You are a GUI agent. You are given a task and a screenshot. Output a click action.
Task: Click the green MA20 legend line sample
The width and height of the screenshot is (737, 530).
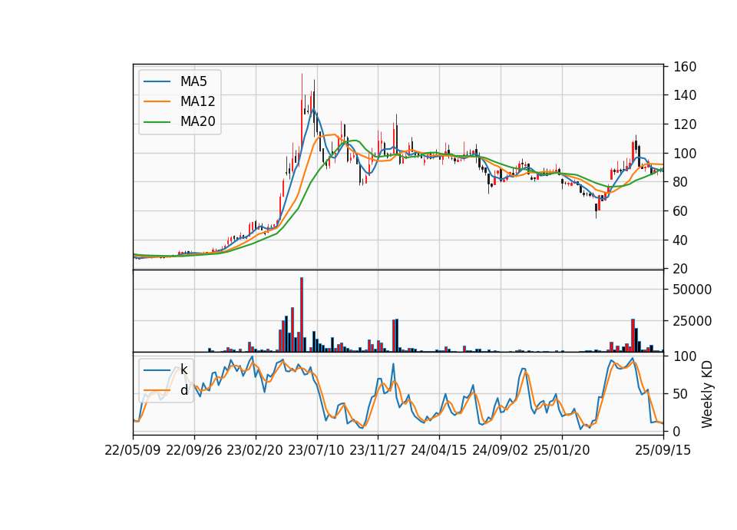click(157, 122)
